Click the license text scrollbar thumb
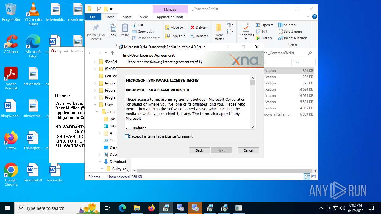 pos(253,83)
